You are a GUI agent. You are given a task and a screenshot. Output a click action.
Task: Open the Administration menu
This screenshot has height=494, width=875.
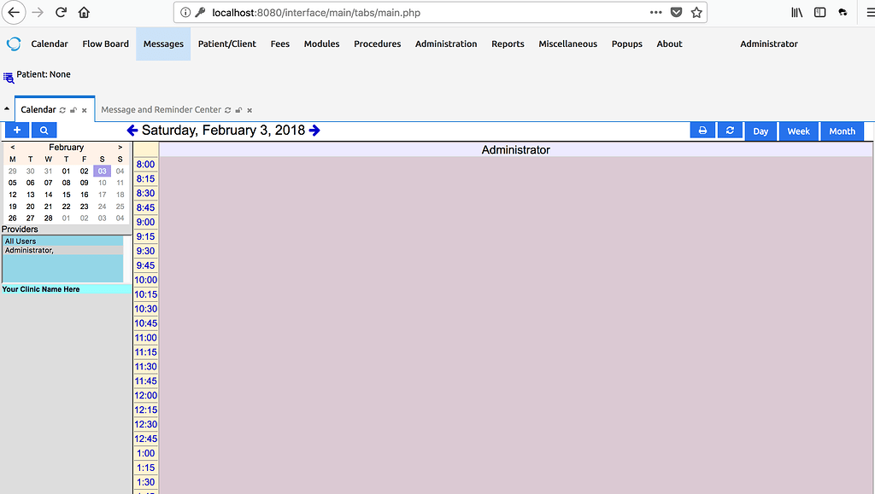click(445, 44)
